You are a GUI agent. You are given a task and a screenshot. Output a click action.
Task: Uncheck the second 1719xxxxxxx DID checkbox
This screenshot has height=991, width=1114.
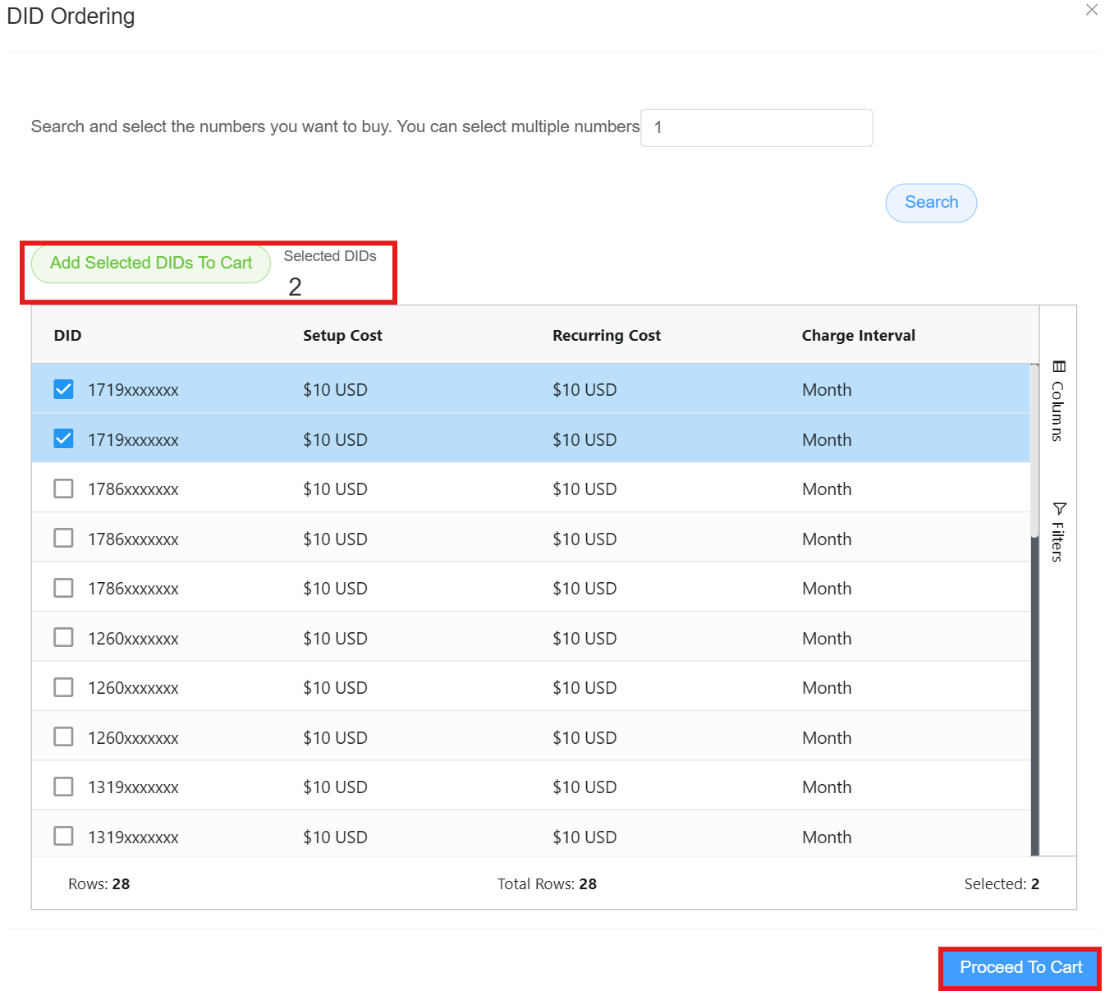(x=63, y=439)
